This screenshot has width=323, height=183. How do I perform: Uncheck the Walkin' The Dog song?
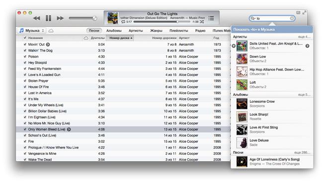click(25, 51)
